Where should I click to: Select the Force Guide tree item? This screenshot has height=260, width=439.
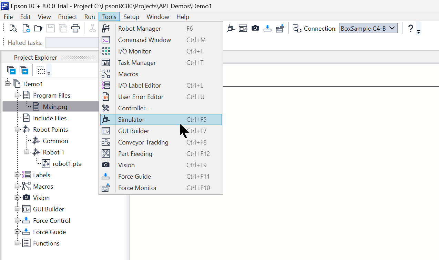pos(49,232)
